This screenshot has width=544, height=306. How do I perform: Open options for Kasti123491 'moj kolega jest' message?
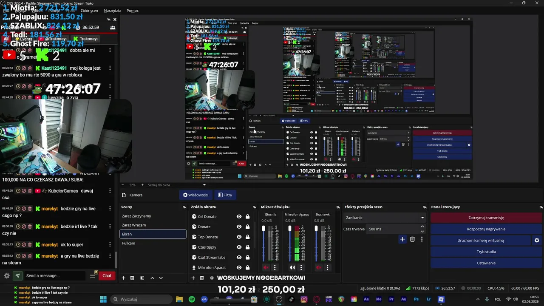pos(110,68)
